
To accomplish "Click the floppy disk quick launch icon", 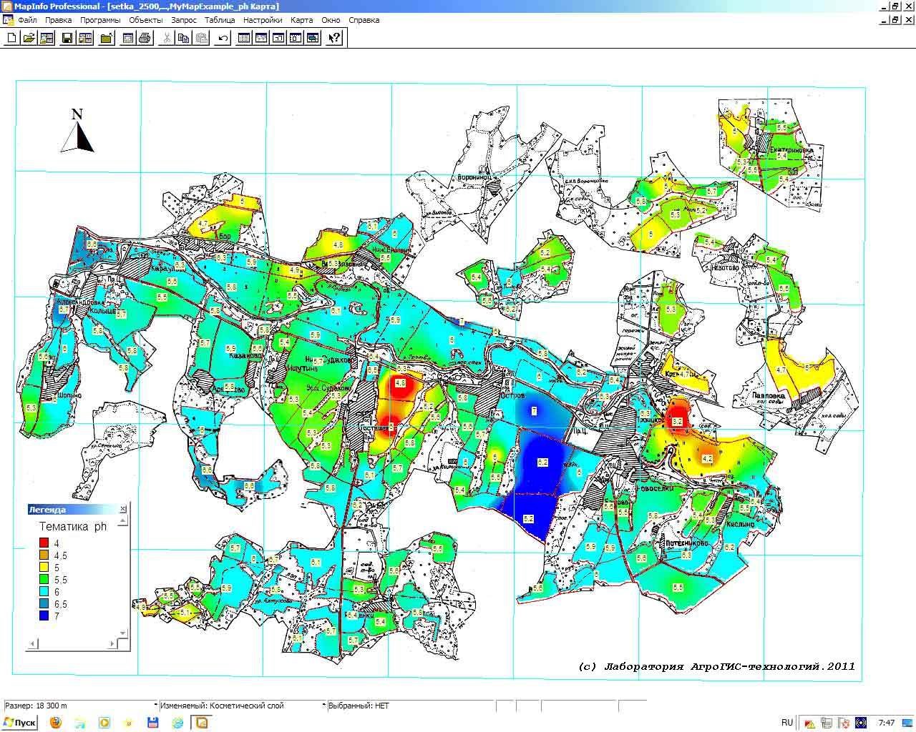I will (152, 723).
